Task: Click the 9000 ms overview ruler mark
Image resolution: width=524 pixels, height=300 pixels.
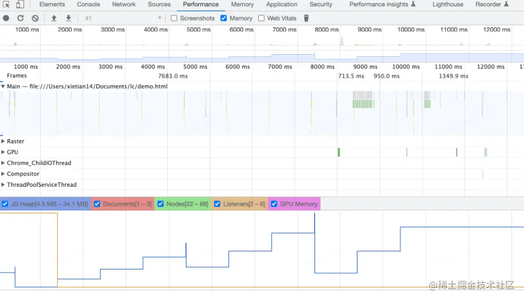Action: (x=370, y=30)
